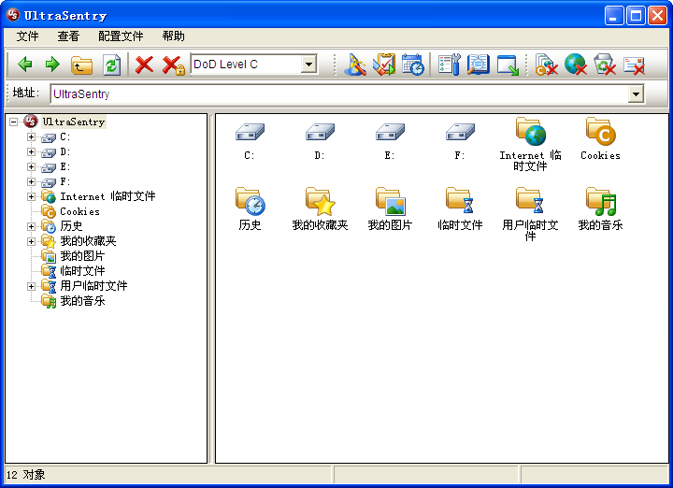Click the globe with red X icon
This screenshot has height=488, width=673.
point(575,65)
